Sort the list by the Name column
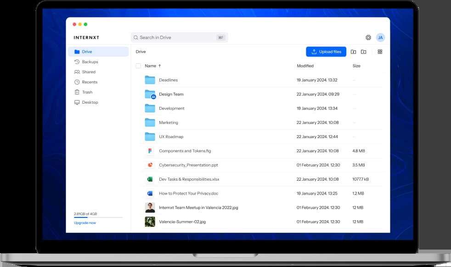 click(151, 66)
